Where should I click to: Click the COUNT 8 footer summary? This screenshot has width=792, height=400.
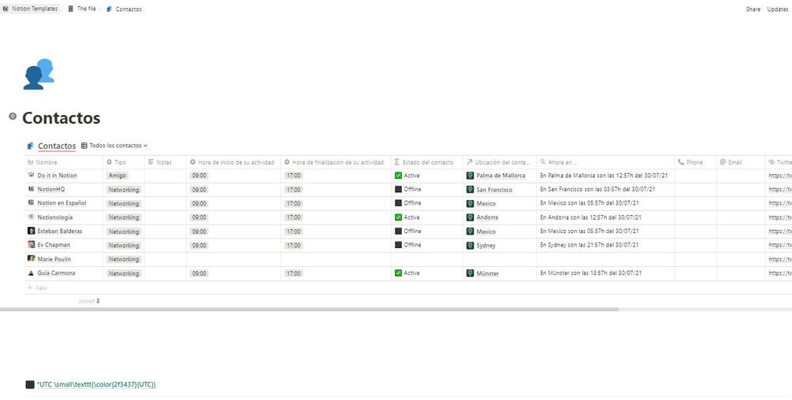point(89,301)
